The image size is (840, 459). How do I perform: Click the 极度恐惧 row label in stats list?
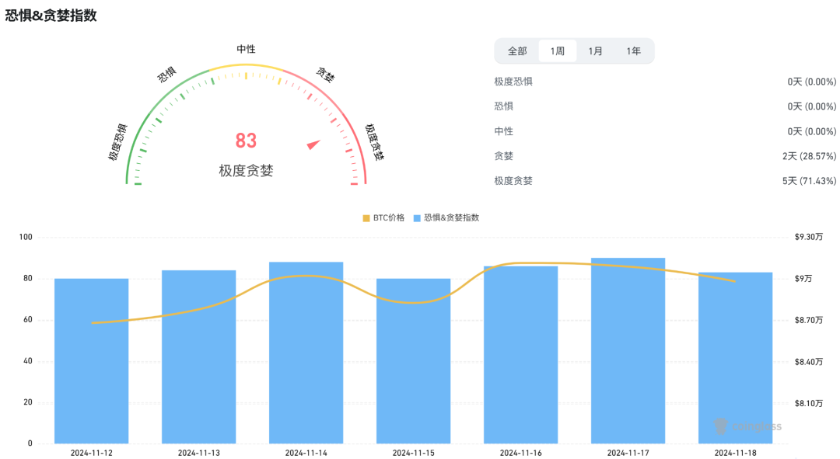[513, 82]
